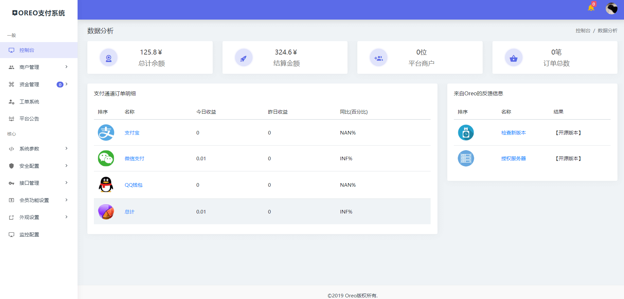Click the Alipay logo icon
The width and height of the screenshot is (624, 299).
click(x=106, y=133)
